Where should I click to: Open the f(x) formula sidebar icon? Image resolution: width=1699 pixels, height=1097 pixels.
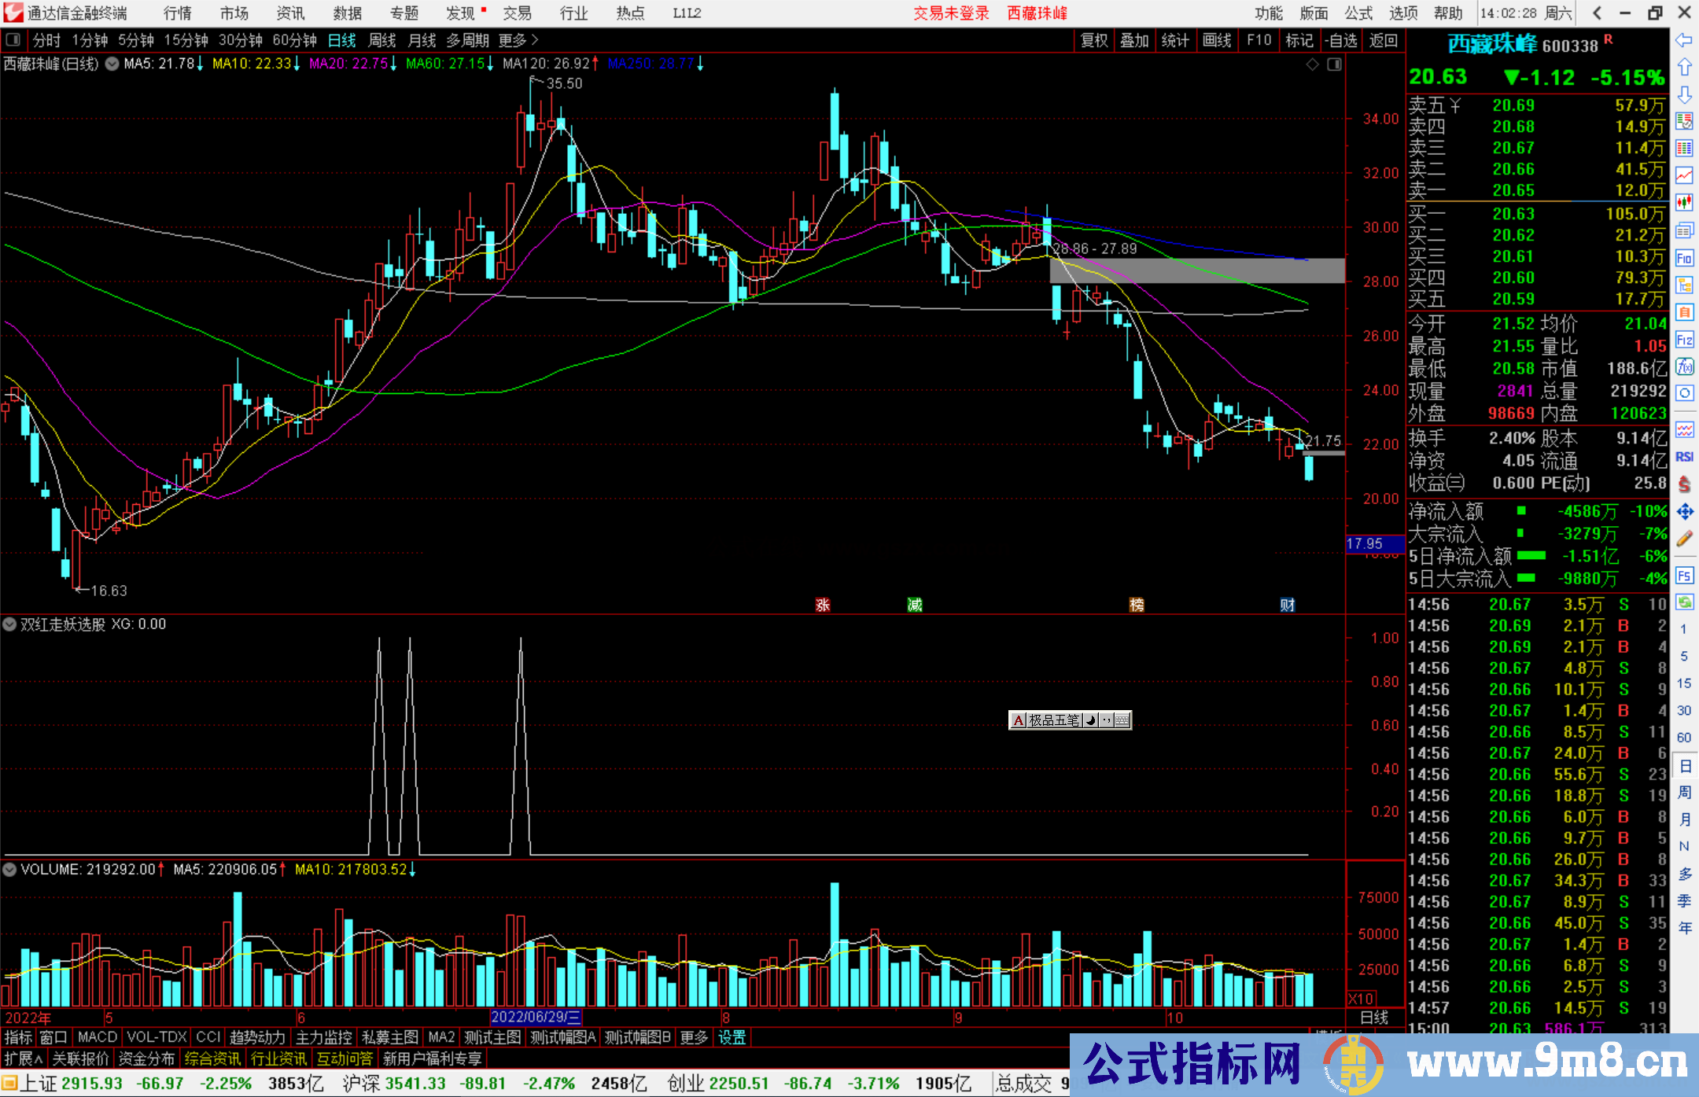(x=1684, y=366)
